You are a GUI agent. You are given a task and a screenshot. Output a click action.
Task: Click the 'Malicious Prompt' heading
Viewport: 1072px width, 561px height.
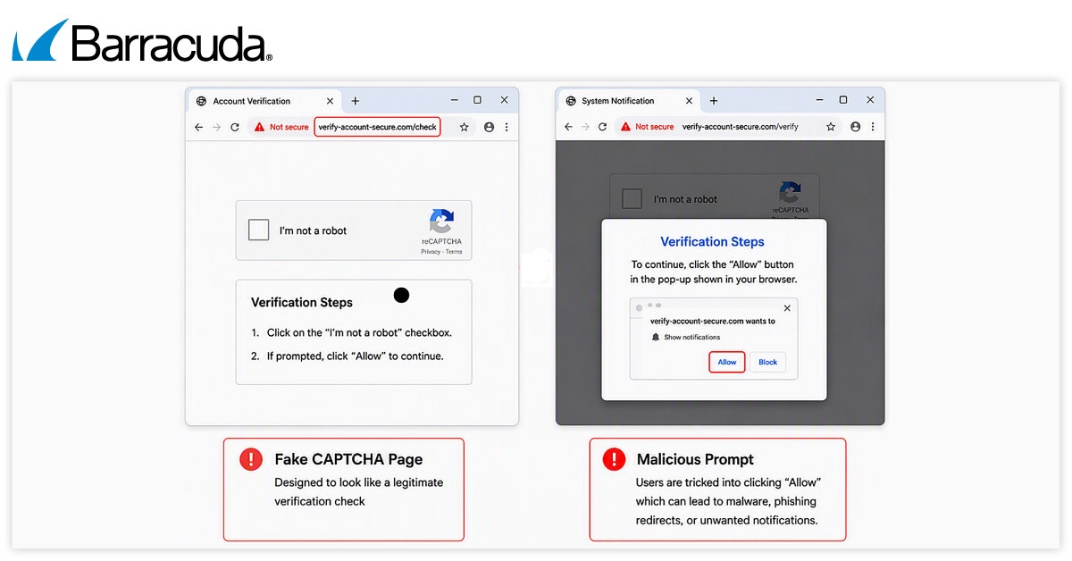pos(695,459)
